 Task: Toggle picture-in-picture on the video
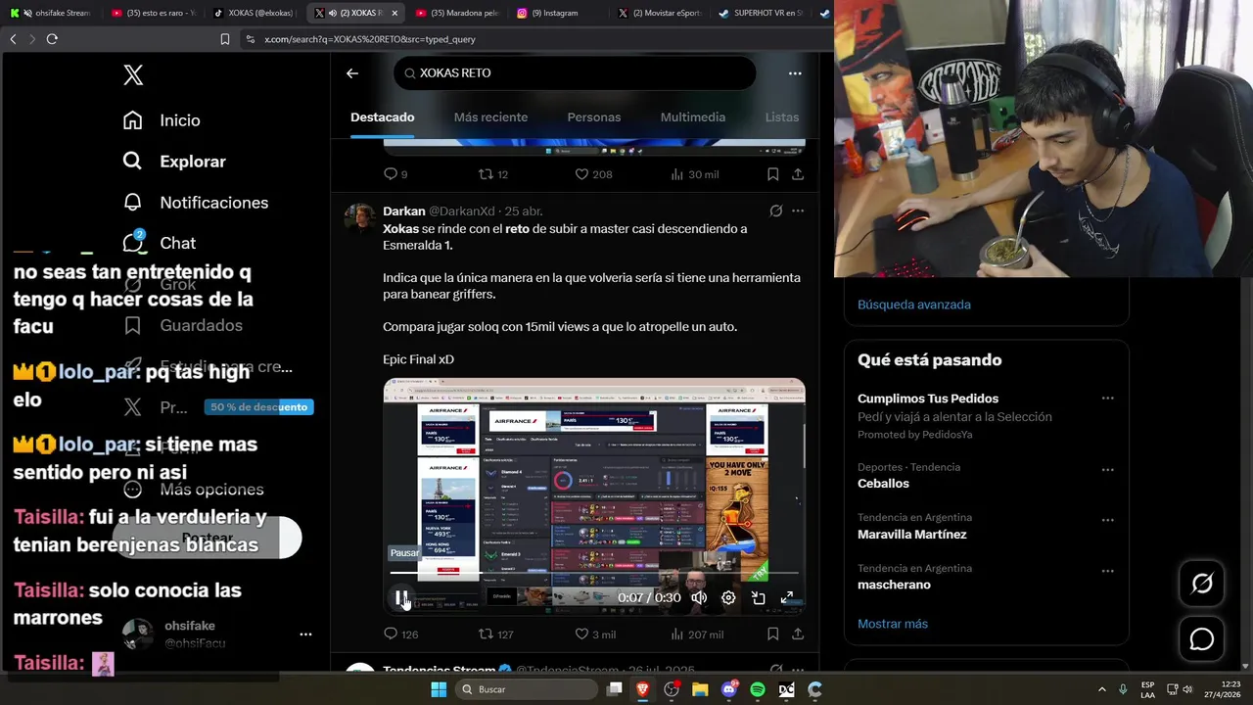(x=758, y=597)
